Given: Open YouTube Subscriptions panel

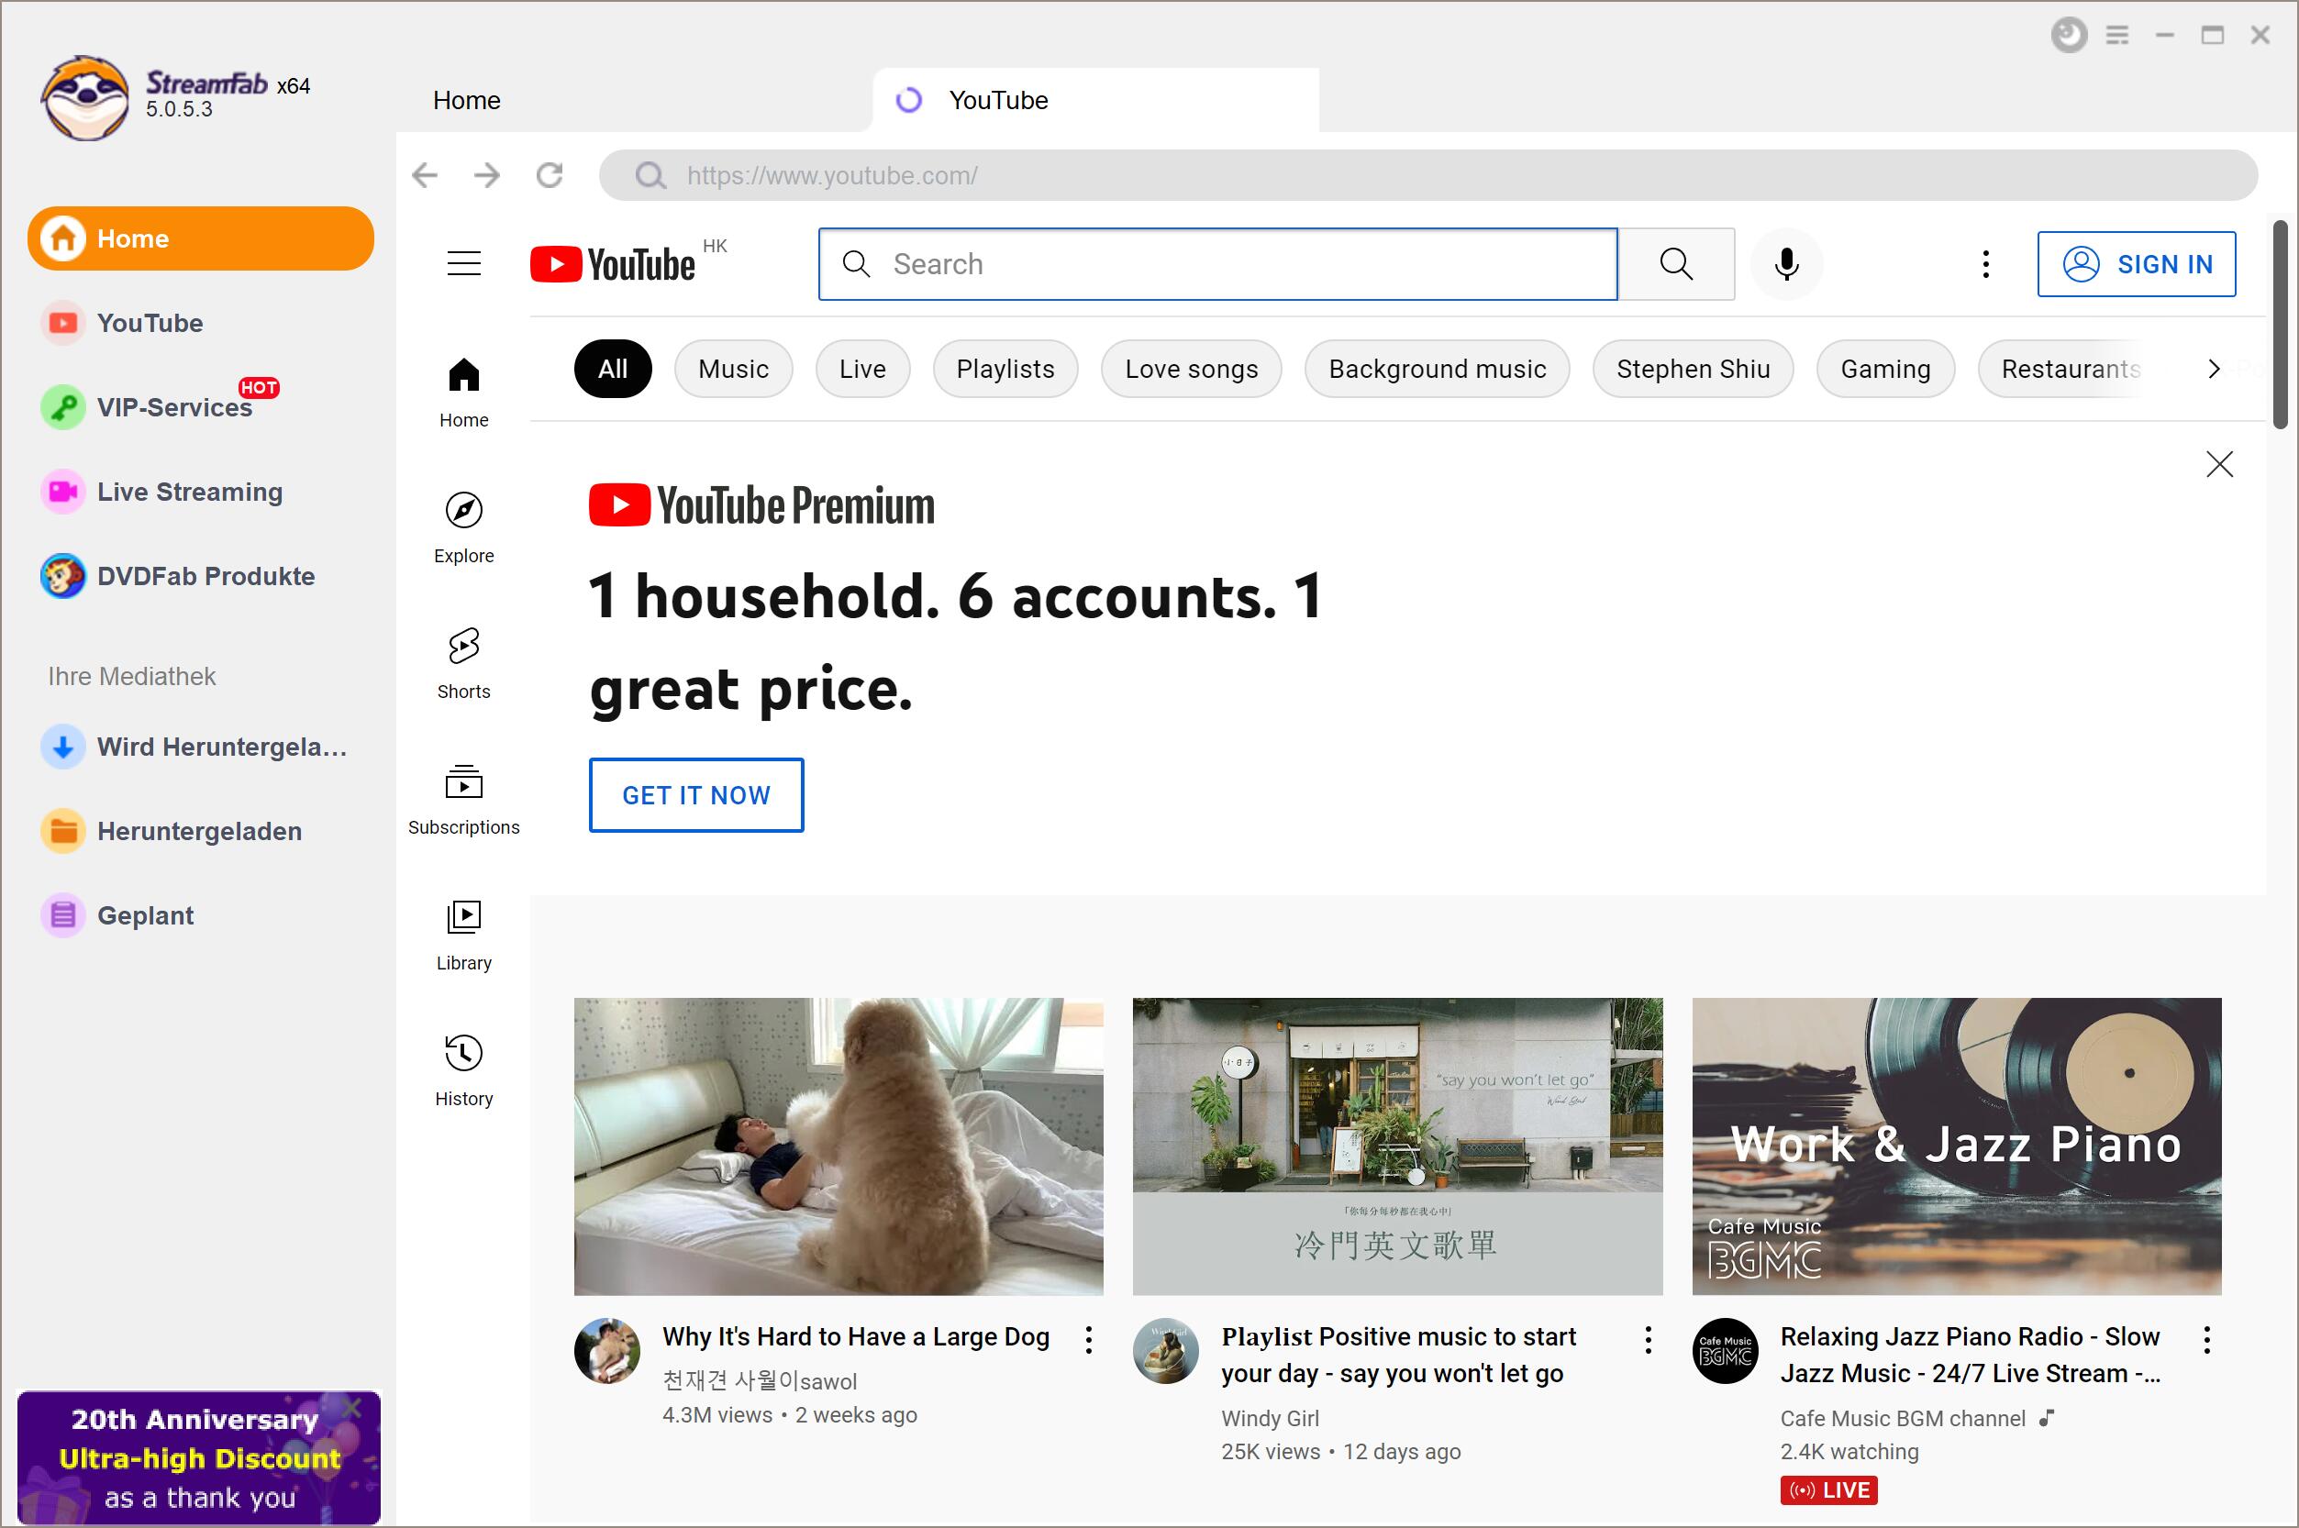Looking at the screenshot, I should 462,796.
